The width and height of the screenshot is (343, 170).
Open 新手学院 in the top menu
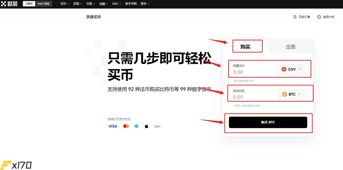pos(131,4)
